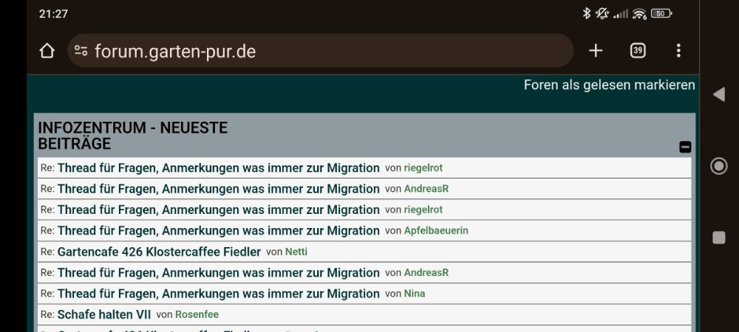The width and height of the screenshot is (739, 332).
Task: Open first Thread für Fragen Migration post
Action: [x=218, y=168]
